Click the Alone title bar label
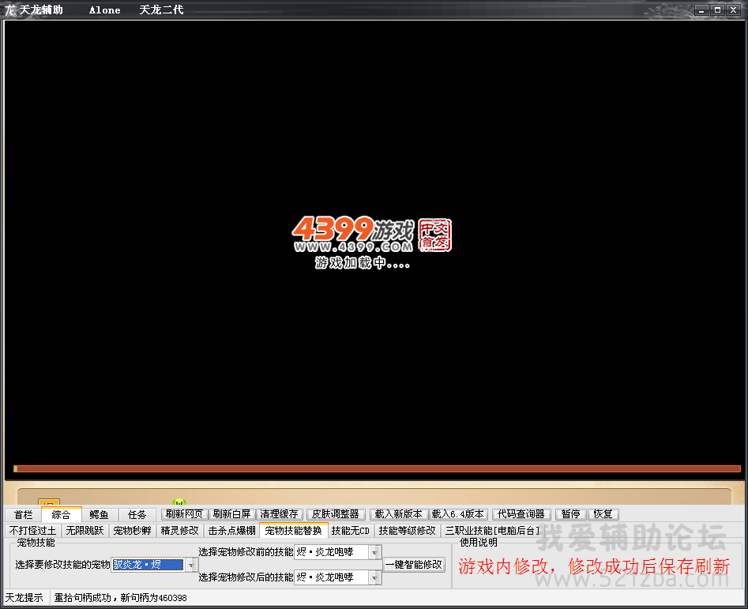 pos(105,10)
